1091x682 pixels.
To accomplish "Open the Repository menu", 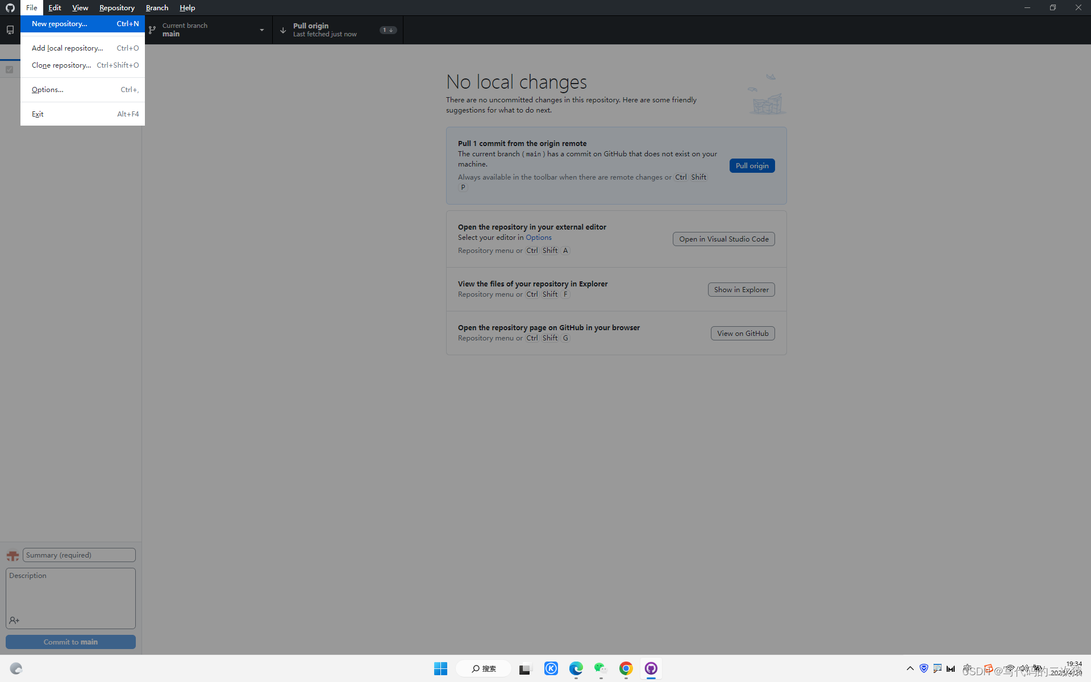I will 116,7.
